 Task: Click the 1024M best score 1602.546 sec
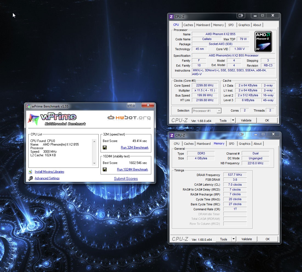(138, 163)
